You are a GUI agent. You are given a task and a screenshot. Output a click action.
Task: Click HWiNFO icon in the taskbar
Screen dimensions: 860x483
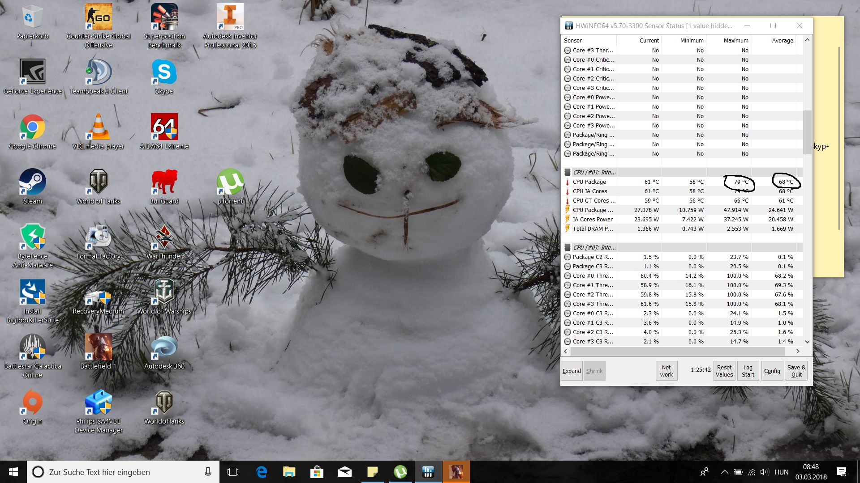428,472
